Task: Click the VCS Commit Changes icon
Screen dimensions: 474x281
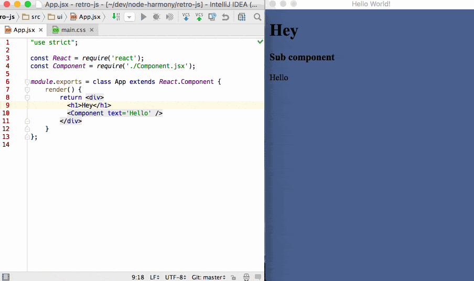Action: point(199,17)
